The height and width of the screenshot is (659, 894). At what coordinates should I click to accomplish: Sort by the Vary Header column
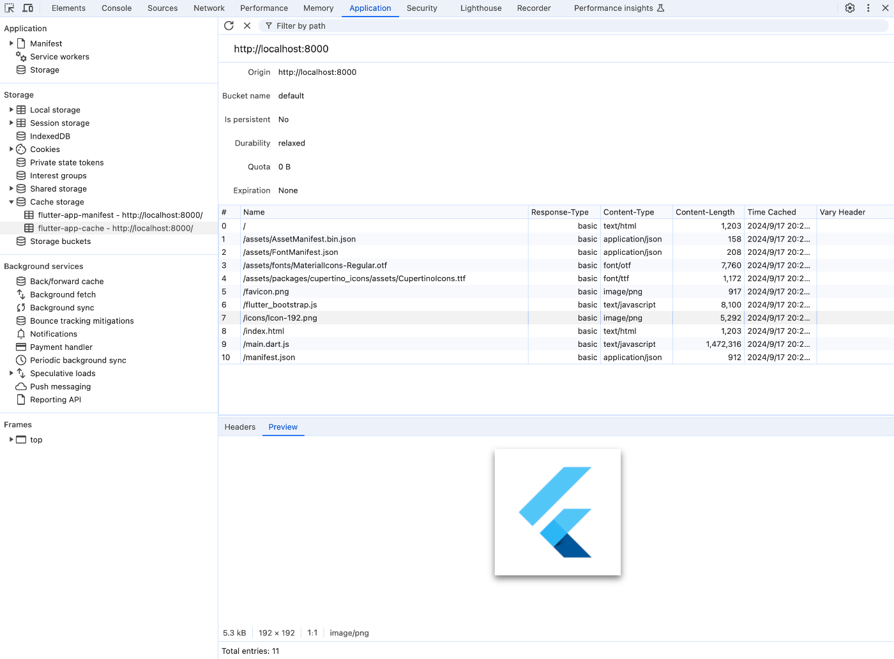(x=855, y=212)
